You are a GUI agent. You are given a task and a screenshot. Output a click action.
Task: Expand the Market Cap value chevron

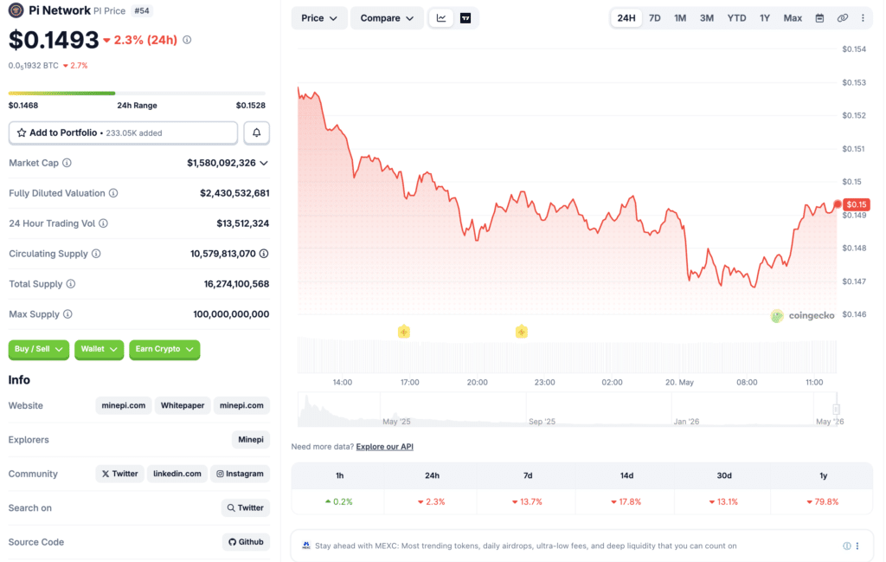264,164
